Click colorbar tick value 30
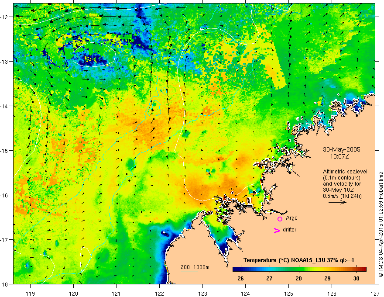384x297 pixels. pos(357,278)
